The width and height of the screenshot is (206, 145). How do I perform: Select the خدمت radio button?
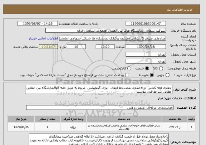pyautogui.click(x=147, y=68)
